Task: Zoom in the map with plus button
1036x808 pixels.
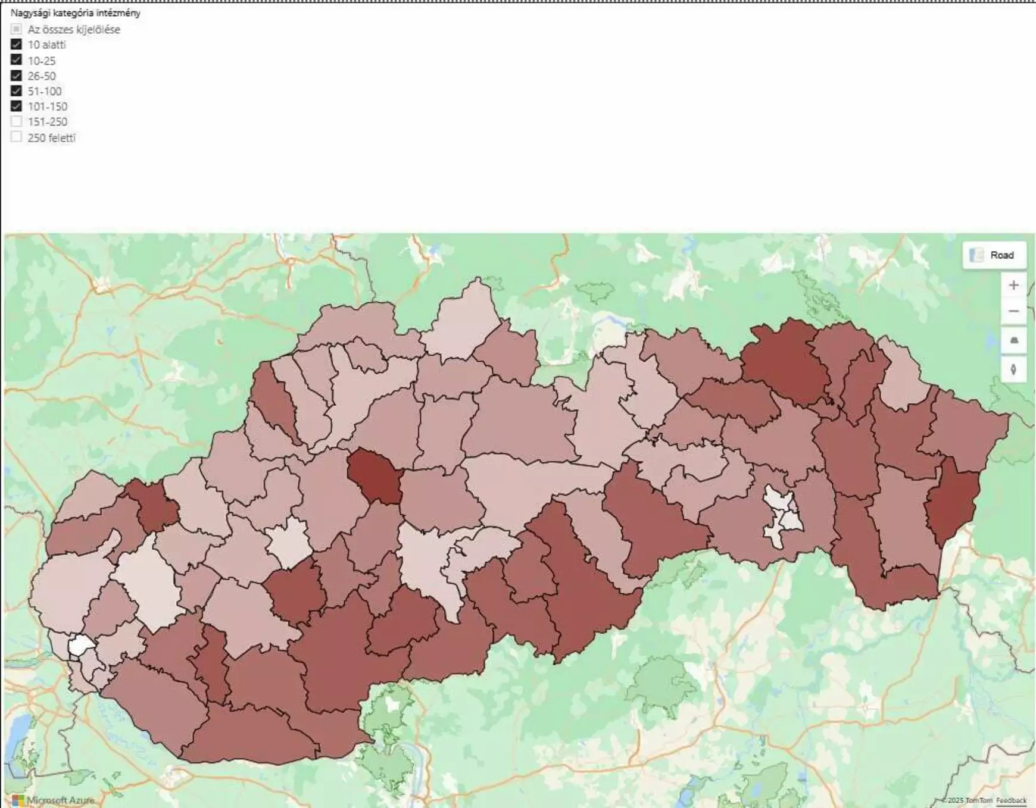Action: point(1013,285)
